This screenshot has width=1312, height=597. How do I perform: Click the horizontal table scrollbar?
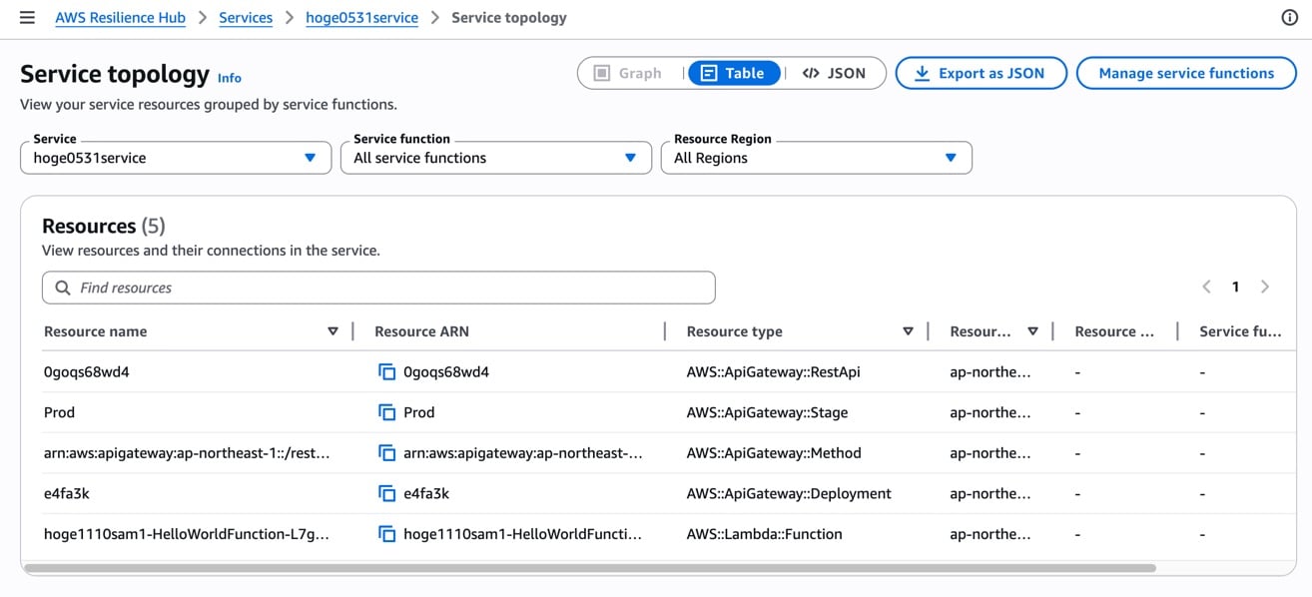589,568
